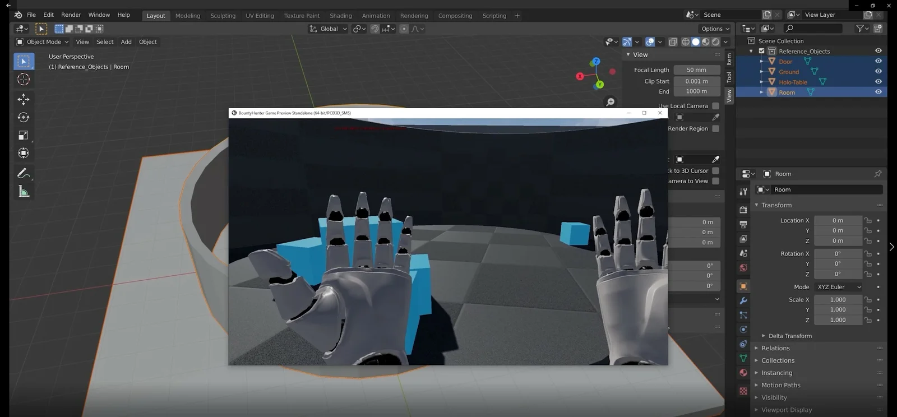The image size is (897, 417).
Task: Add a new workspace tab
Action: point(517,16)
